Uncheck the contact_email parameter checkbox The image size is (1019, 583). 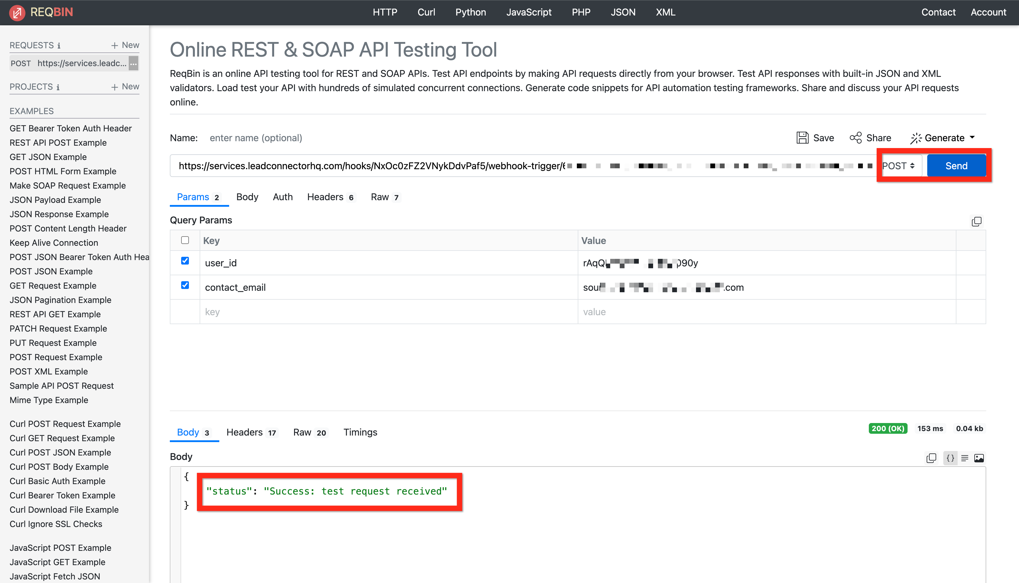click(x=184, y=285)
